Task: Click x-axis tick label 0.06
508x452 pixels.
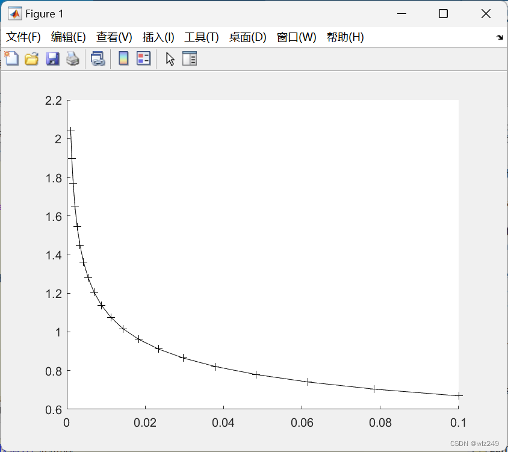Action: 302,423
